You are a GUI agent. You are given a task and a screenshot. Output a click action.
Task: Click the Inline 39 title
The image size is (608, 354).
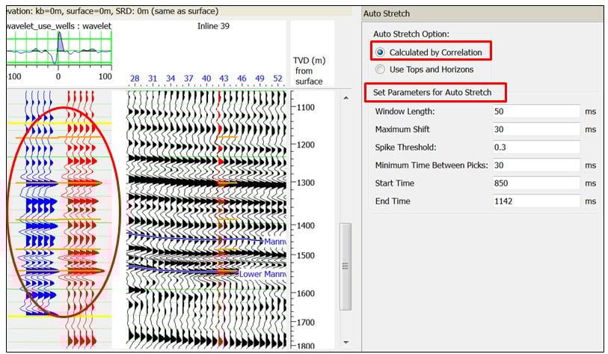(x=213, y=26)
